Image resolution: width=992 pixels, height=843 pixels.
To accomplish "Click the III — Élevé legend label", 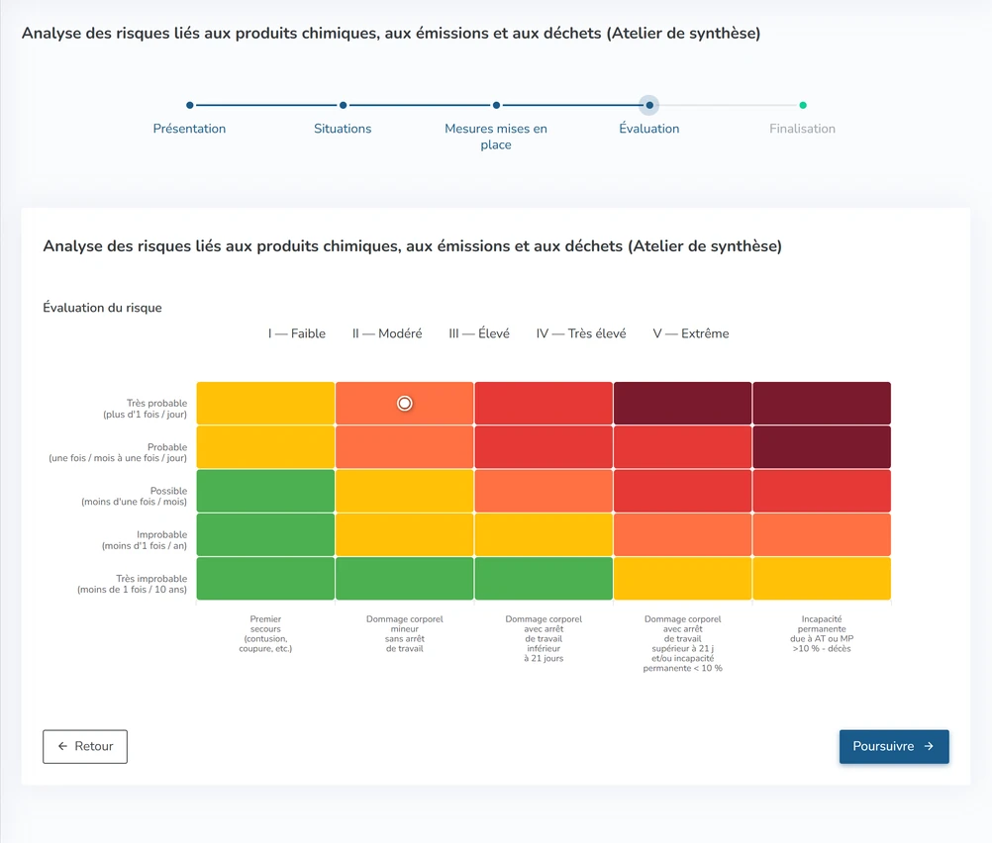I will click(x=479, y=333).
